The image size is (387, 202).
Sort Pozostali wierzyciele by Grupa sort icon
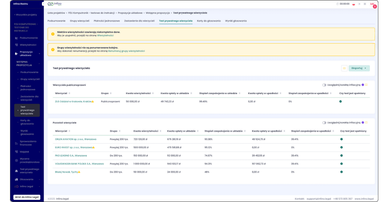(119, 131)
